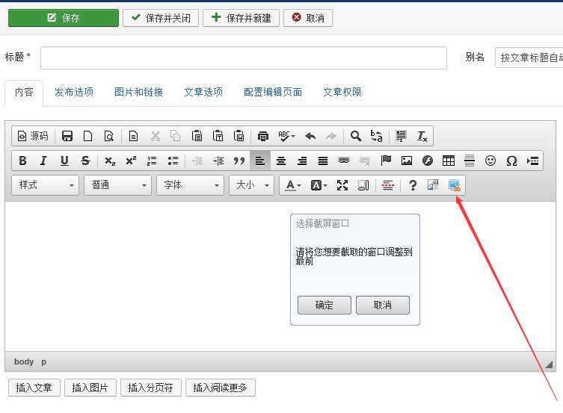Toggle underline formatting
This screenshot has width=563, height=413.
tap(64, 161)
